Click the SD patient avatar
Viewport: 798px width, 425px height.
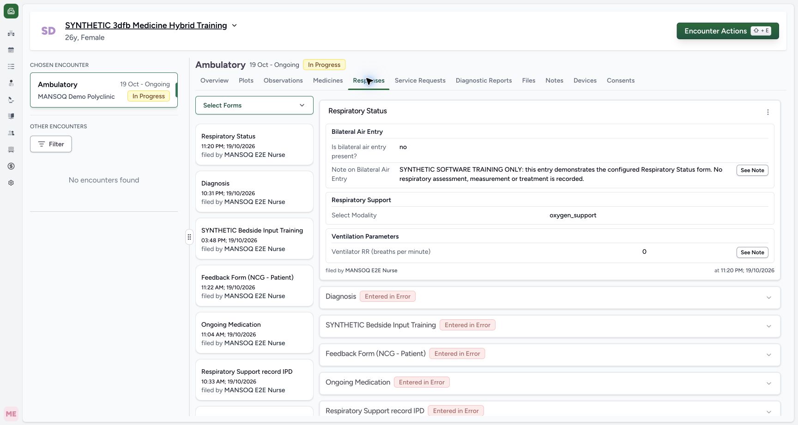[48, 31]
